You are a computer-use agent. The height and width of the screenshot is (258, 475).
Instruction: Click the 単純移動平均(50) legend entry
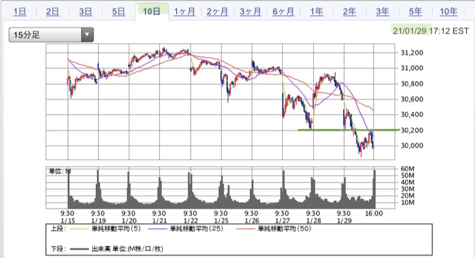(x=285, y=229)
